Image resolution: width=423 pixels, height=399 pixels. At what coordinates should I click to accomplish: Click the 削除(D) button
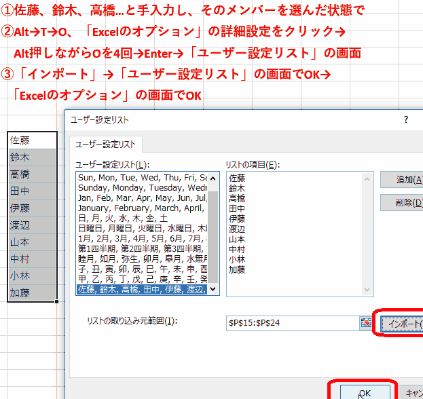coord(402,203)
